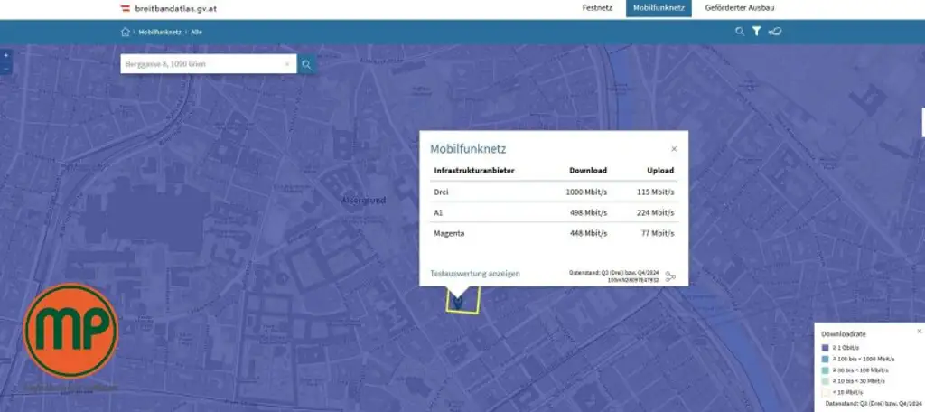Select the Mobilfunknetz tab
Viewport: 925px width, 412px height.
pyautogui.click(x=659, y=8)
